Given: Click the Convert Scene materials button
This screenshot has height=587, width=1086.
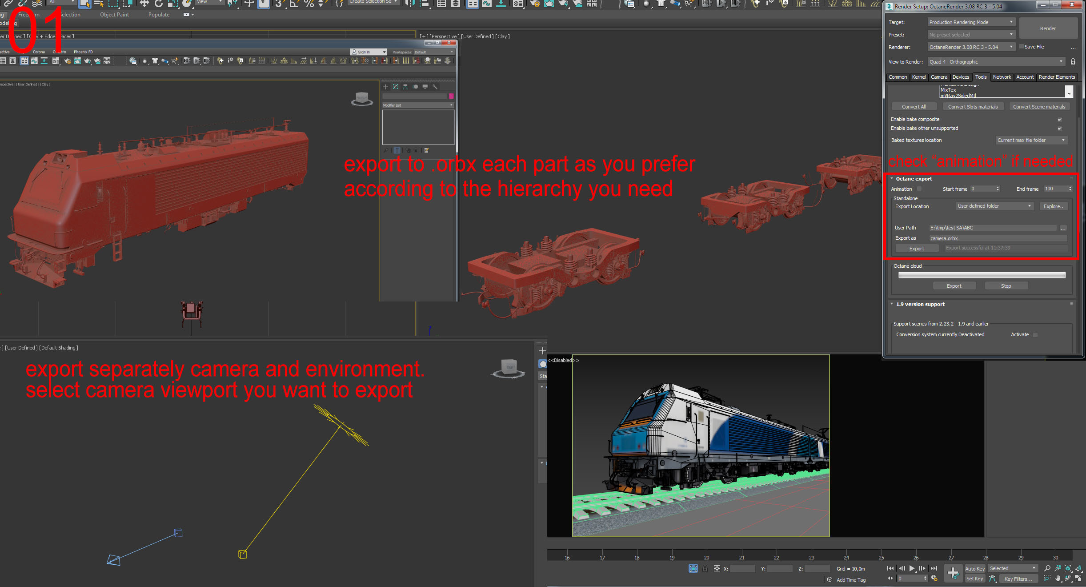Looking at the screenshot, I should (x=1039, y=107).
